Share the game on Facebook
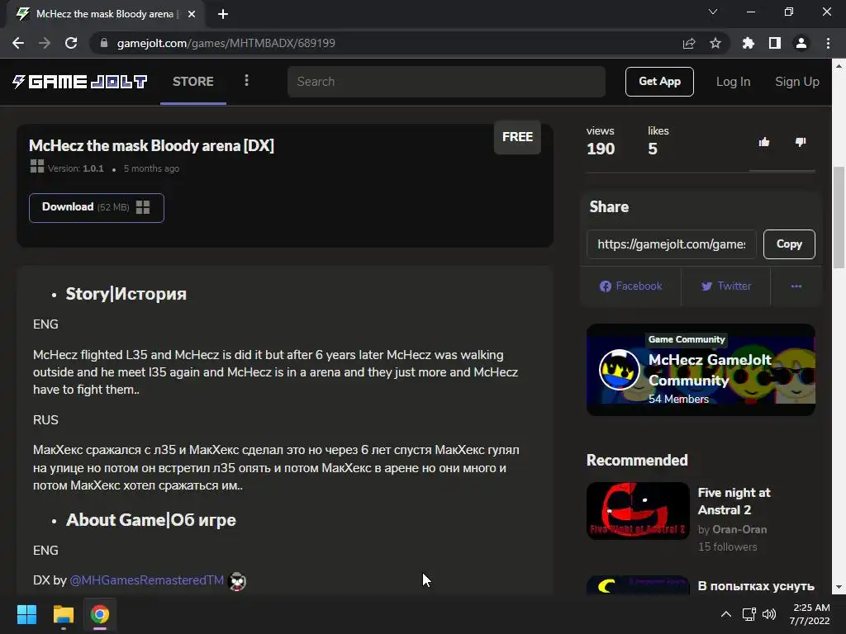This screenshot has height=634, width=846. 630,286
